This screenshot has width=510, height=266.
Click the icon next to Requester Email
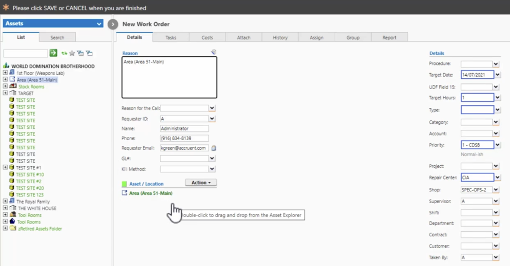point(214,148)
